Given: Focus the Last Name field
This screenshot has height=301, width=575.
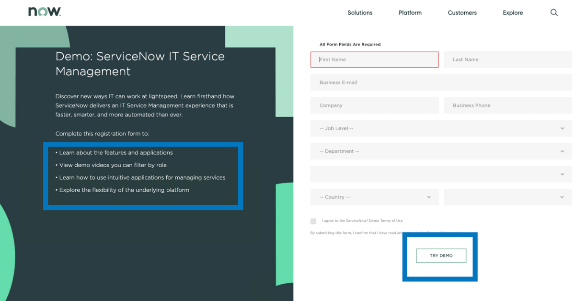Looking at the screenshot, I should click(x=508, y=59).
